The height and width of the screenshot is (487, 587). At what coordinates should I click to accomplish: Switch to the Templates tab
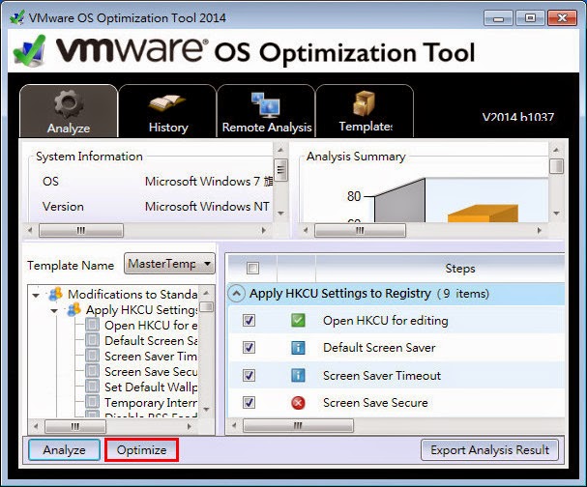(365, 111)
